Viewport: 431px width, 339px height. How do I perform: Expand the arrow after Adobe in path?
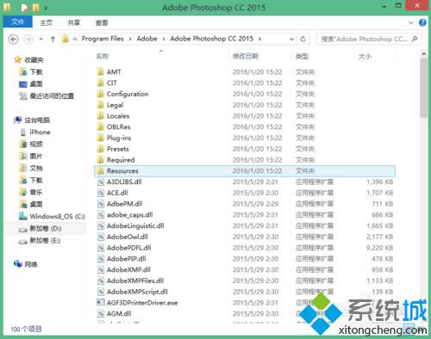tap(164, 39)
